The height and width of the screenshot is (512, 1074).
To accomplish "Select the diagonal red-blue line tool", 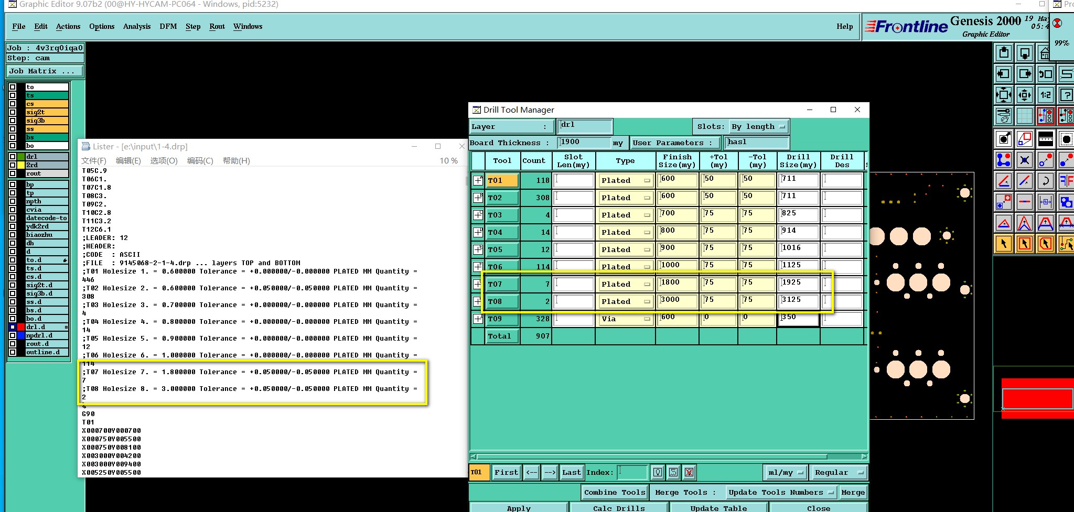I will (1025, 181).
